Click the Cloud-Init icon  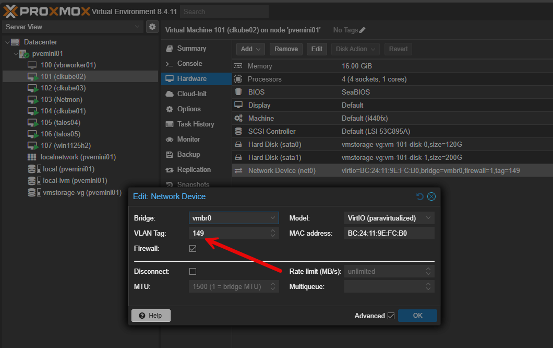coord(170,94)
